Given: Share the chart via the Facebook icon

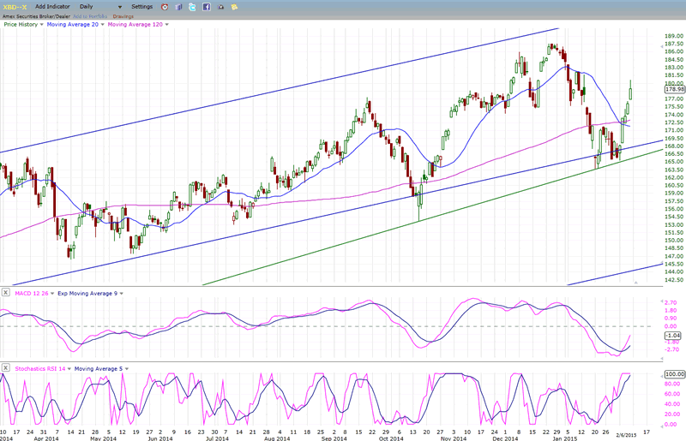Looking at the screenshot, I should (207, 7).
